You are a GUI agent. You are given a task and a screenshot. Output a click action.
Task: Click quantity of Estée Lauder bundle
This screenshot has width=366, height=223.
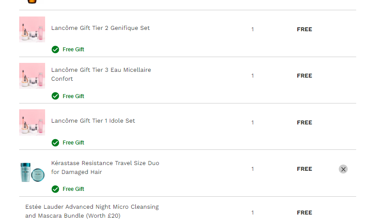click(252, 213)
